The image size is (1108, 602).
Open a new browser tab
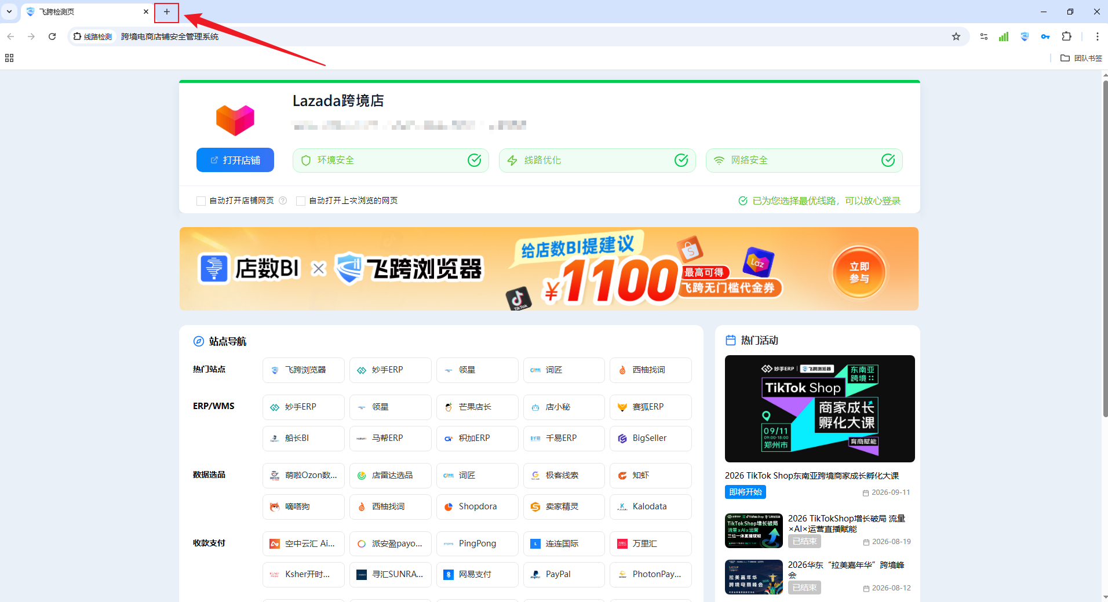coord(167,12)
